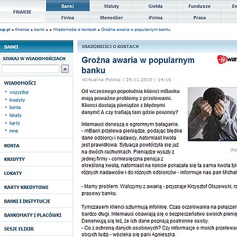Screen dimensions: 237x237
Task: Click the BANKI sidebar header
Action: (37, 47)
